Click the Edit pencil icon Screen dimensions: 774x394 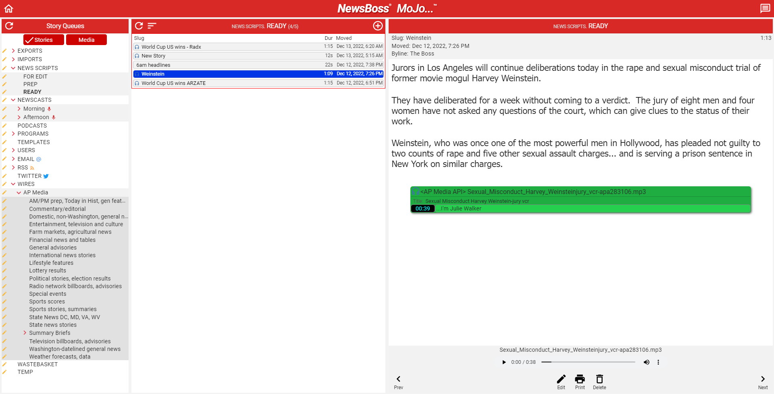(561, 382)
